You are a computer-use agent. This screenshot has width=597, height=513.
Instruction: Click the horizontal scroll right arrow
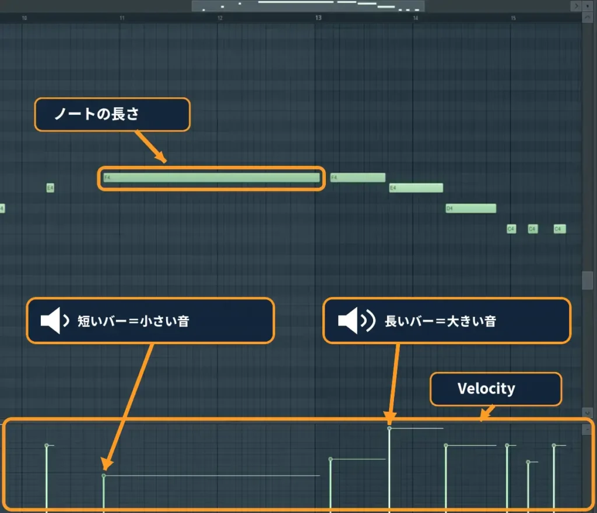point(575,6)
